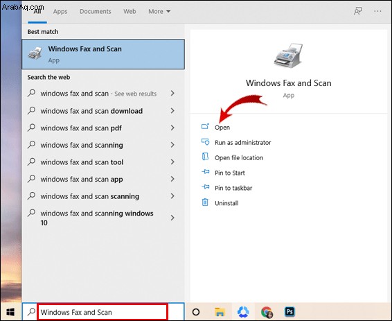Select the Web tab
The height and width of the screenshot is (321, 392).
pyautogui.click(x=130, y=11)
